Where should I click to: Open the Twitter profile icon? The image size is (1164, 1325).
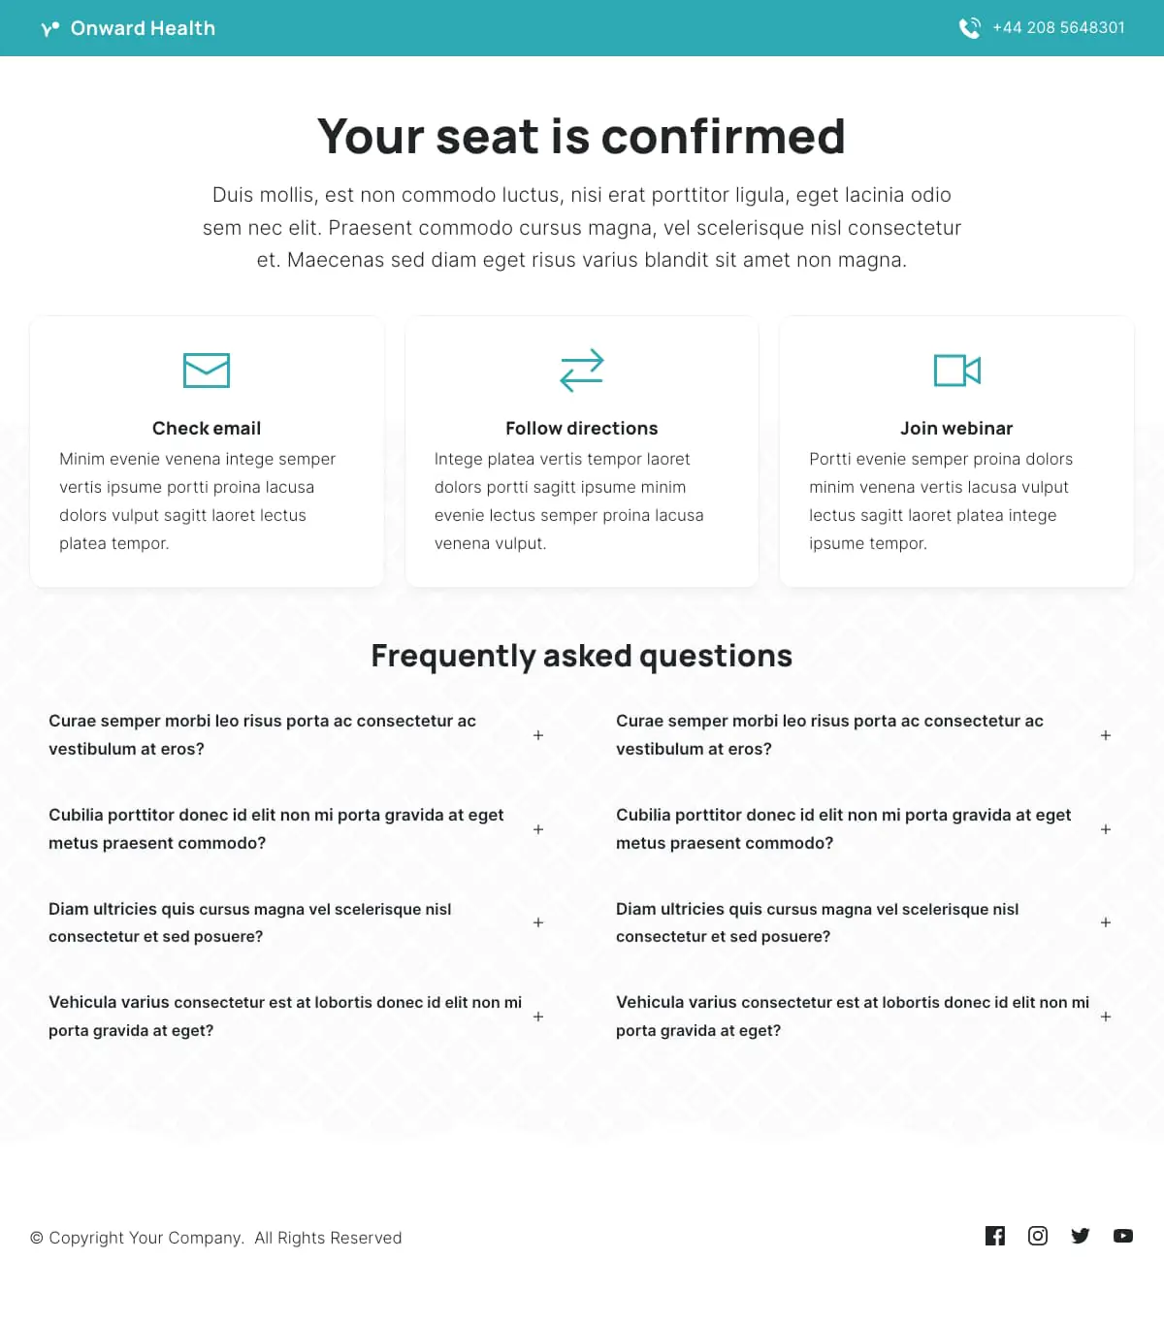pos(1081,1236)
